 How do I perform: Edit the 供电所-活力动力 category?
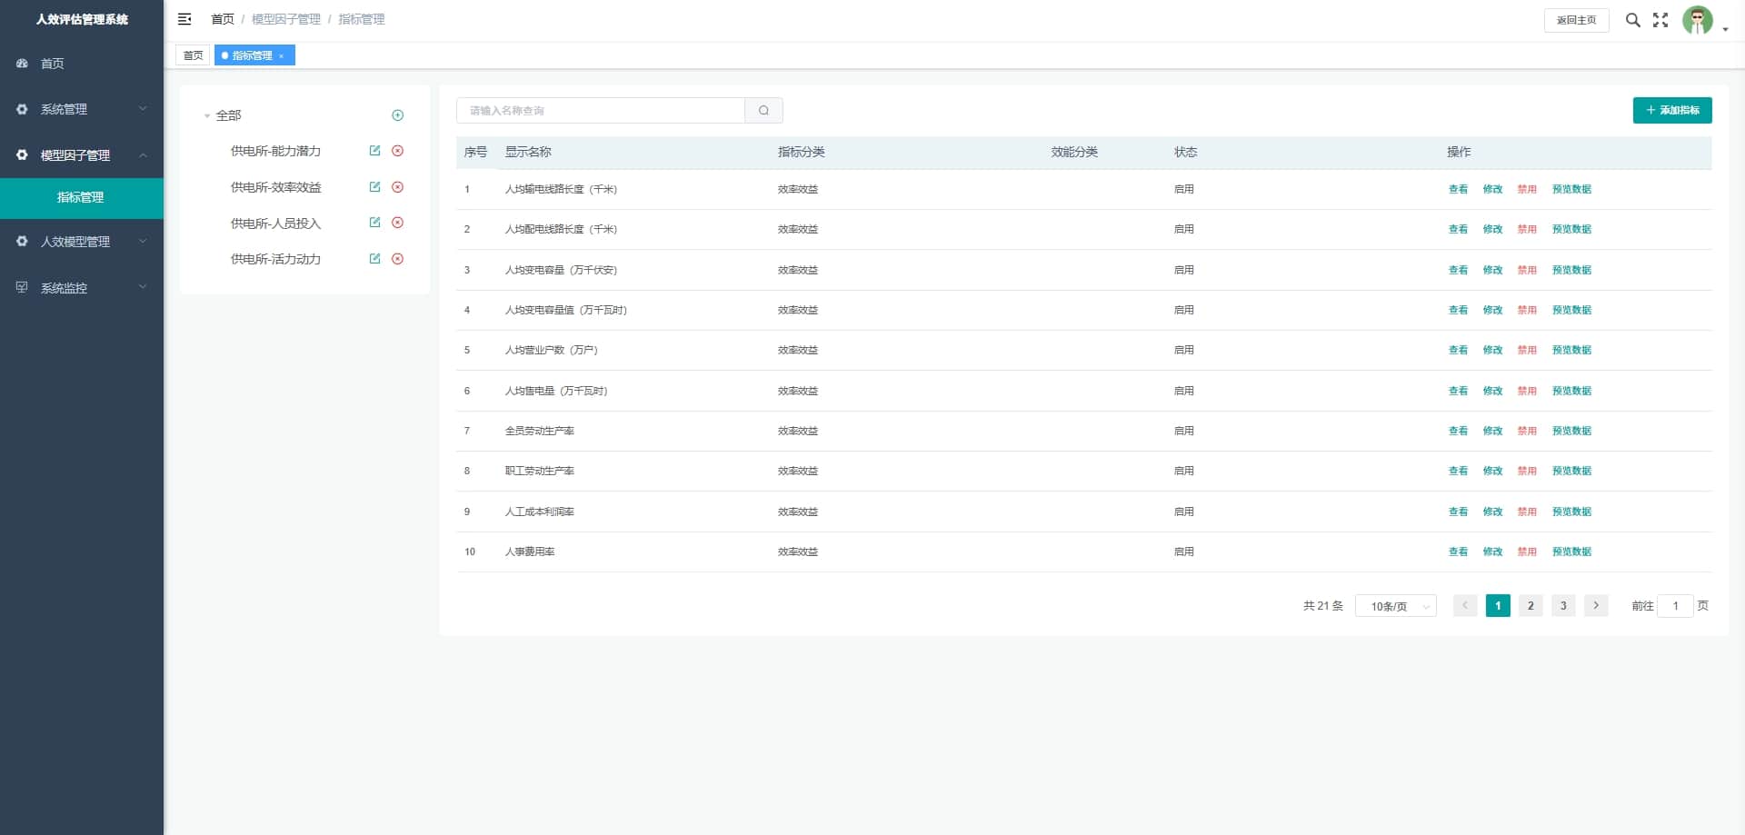coord(374,259)
